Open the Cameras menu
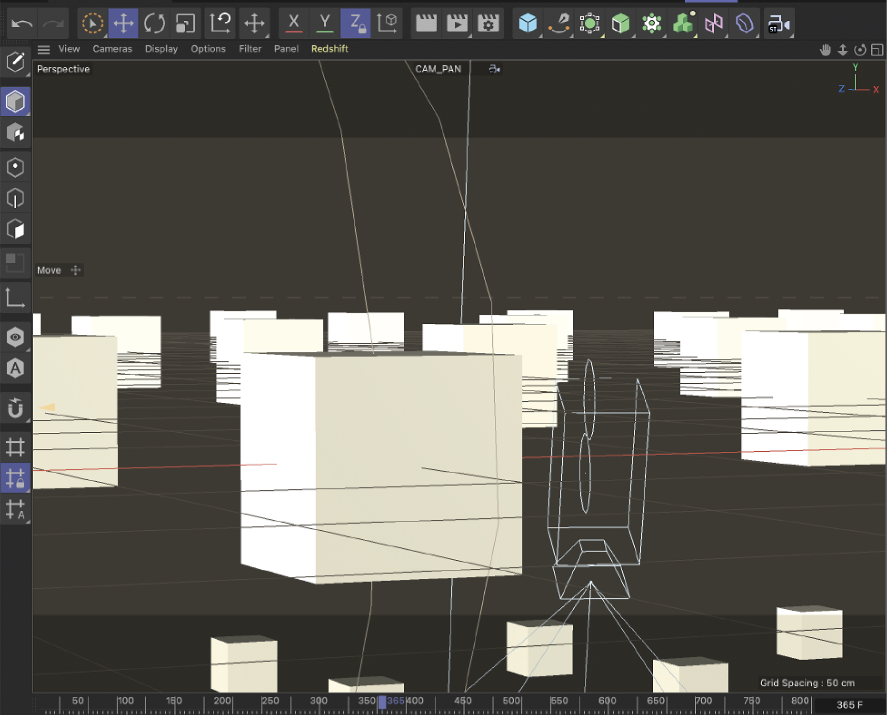 pyautogui.click(x=112, y=49)
